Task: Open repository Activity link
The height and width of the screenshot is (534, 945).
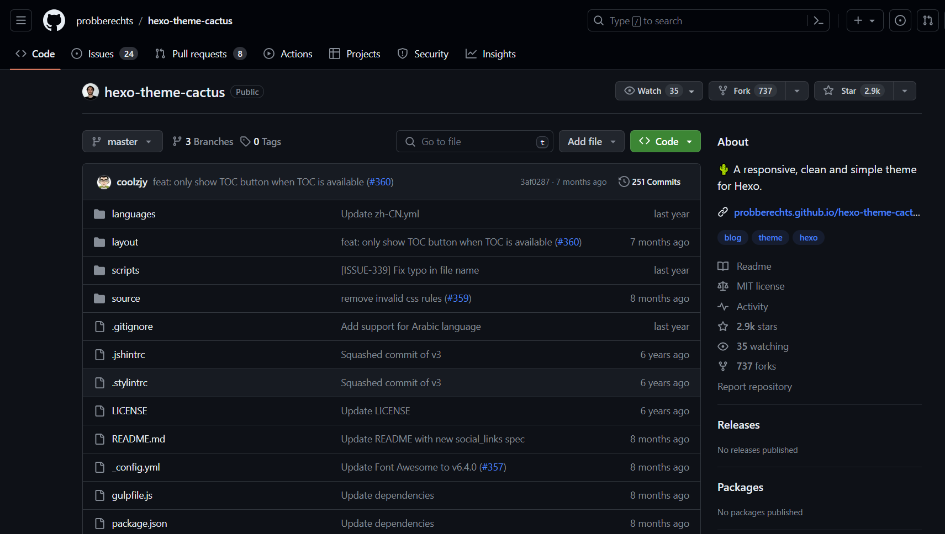Action: pyautogui.click(x=743, y=307)
